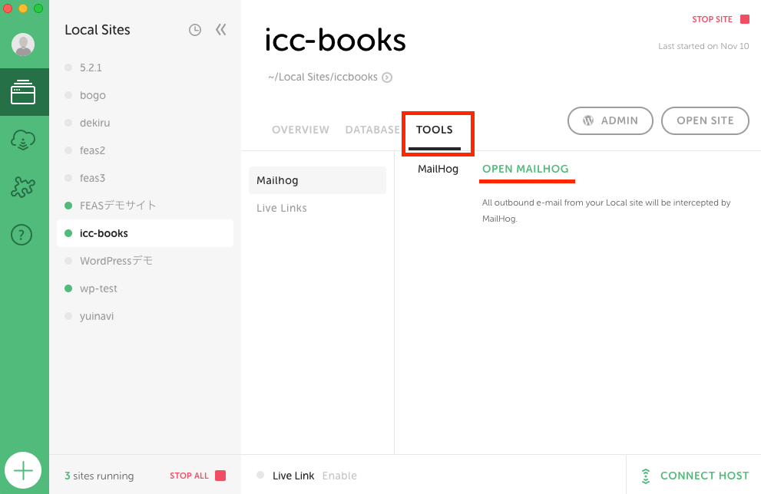Click the Open MailHog link
The image size is (761, 494).
point(525,170)
